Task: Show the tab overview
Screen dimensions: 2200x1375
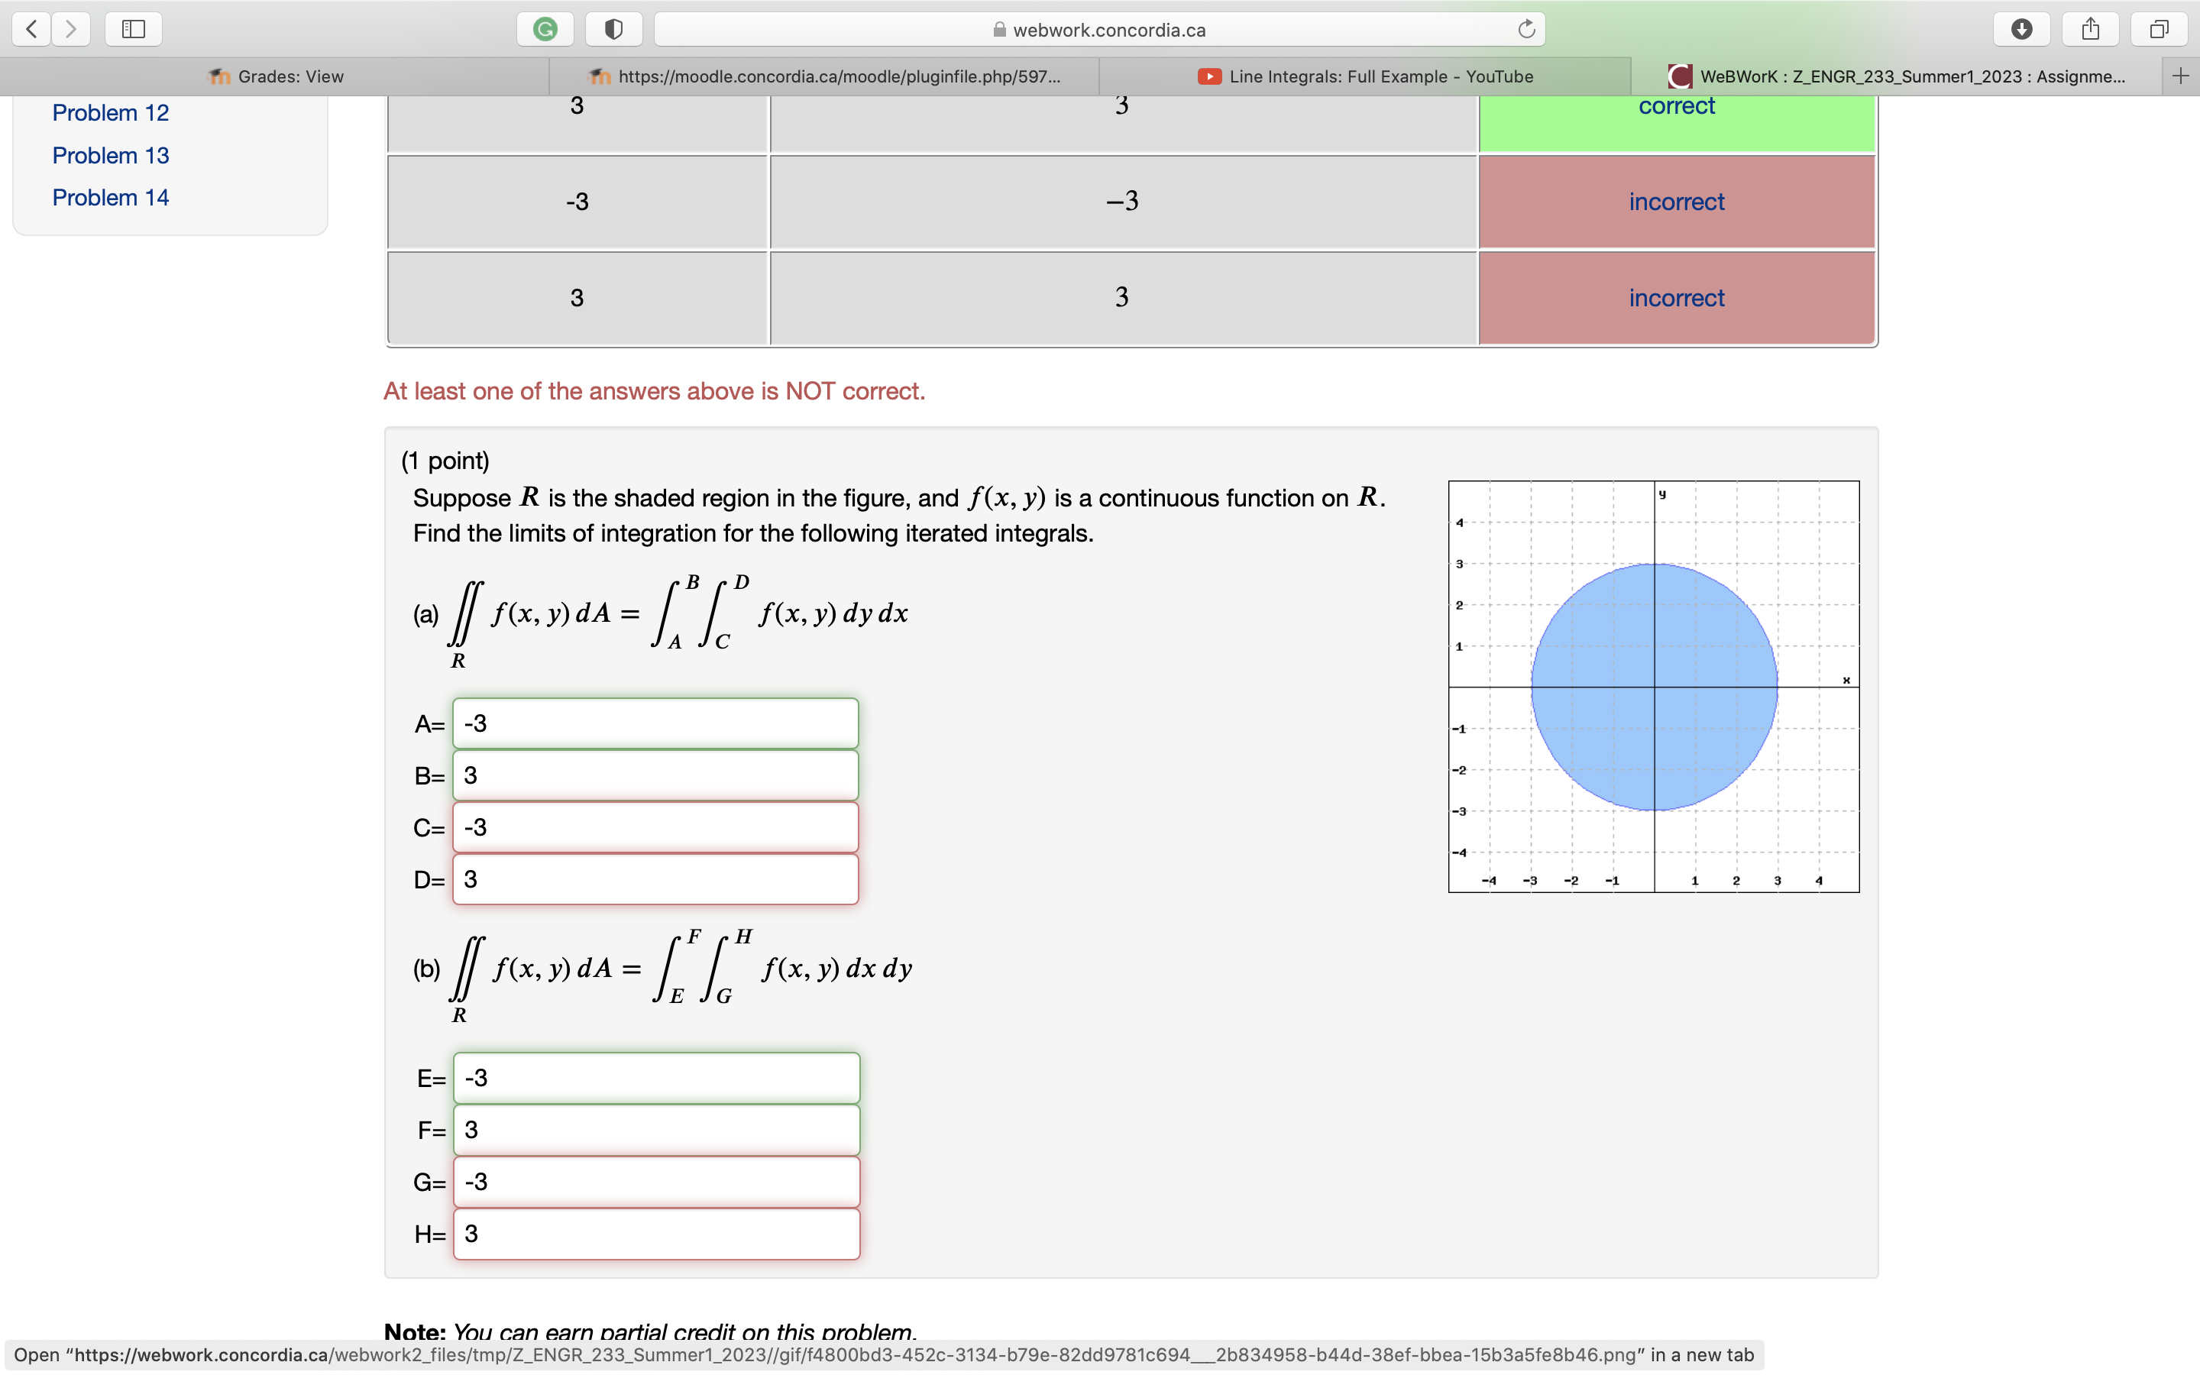Action: 2158,28
